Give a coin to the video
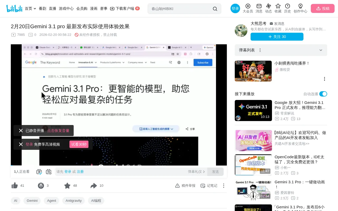Viewport: 338px width, 211px height. point(41,186)
